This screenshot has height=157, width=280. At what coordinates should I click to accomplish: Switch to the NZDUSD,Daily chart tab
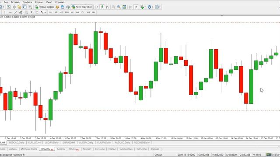142,143
